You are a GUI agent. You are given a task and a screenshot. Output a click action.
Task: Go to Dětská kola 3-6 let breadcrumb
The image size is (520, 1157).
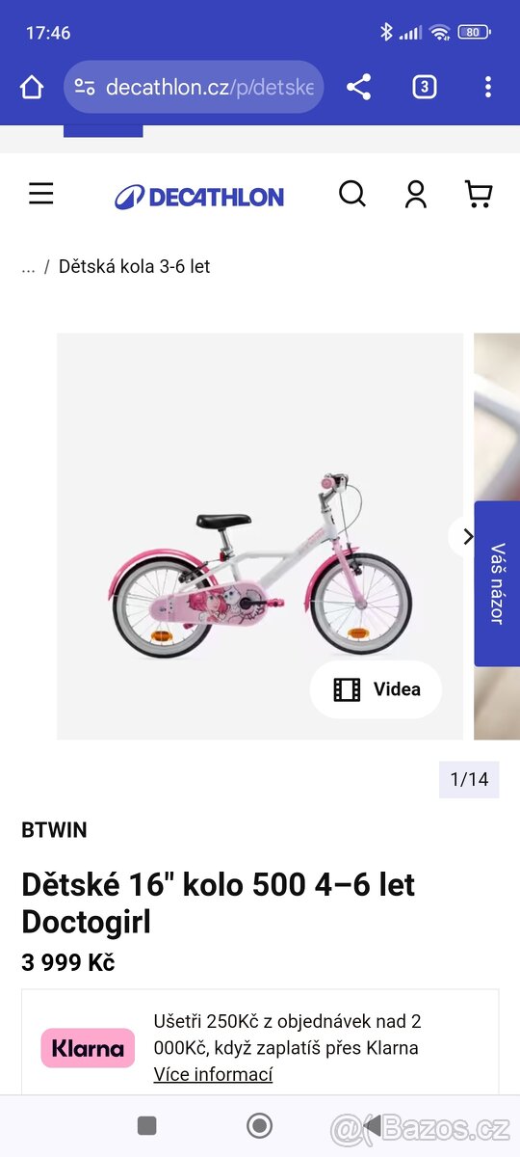pos(134,266)
